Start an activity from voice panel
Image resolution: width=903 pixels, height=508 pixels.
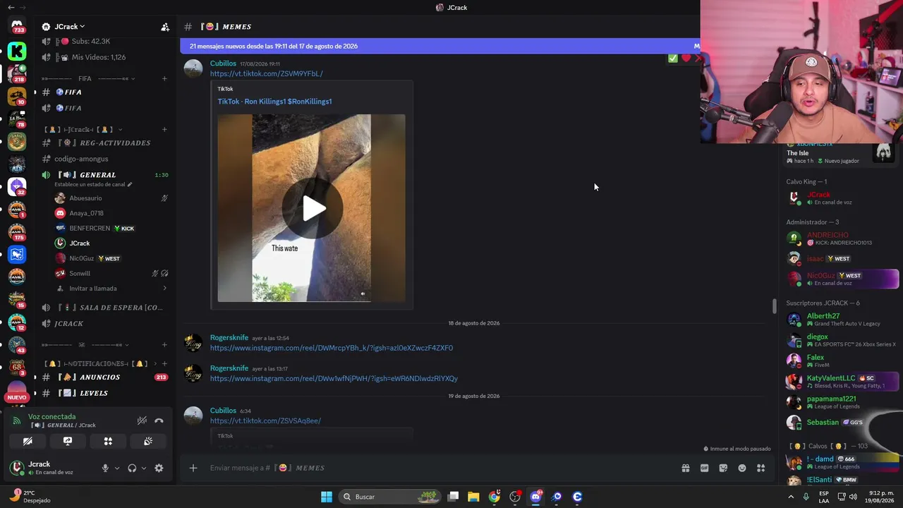108,441
